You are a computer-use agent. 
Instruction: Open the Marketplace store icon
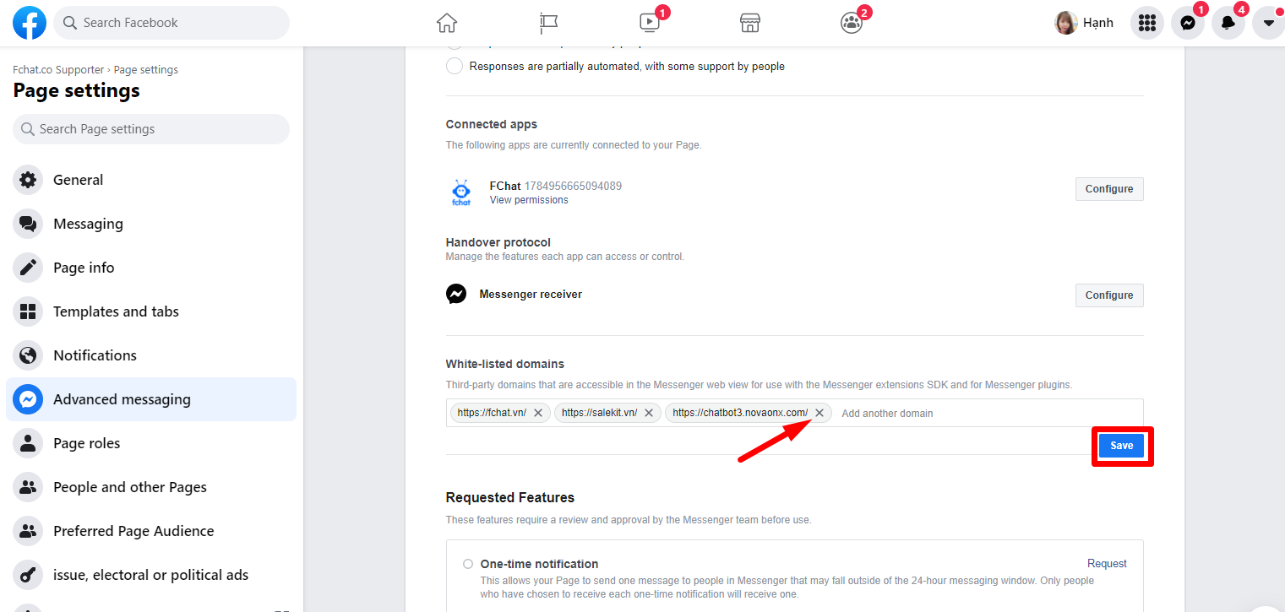click(750, 23)
